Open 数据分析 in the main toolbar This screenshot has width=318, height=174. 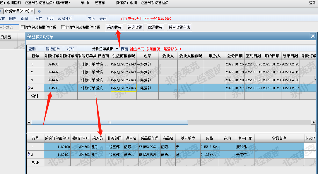(65, 18)
